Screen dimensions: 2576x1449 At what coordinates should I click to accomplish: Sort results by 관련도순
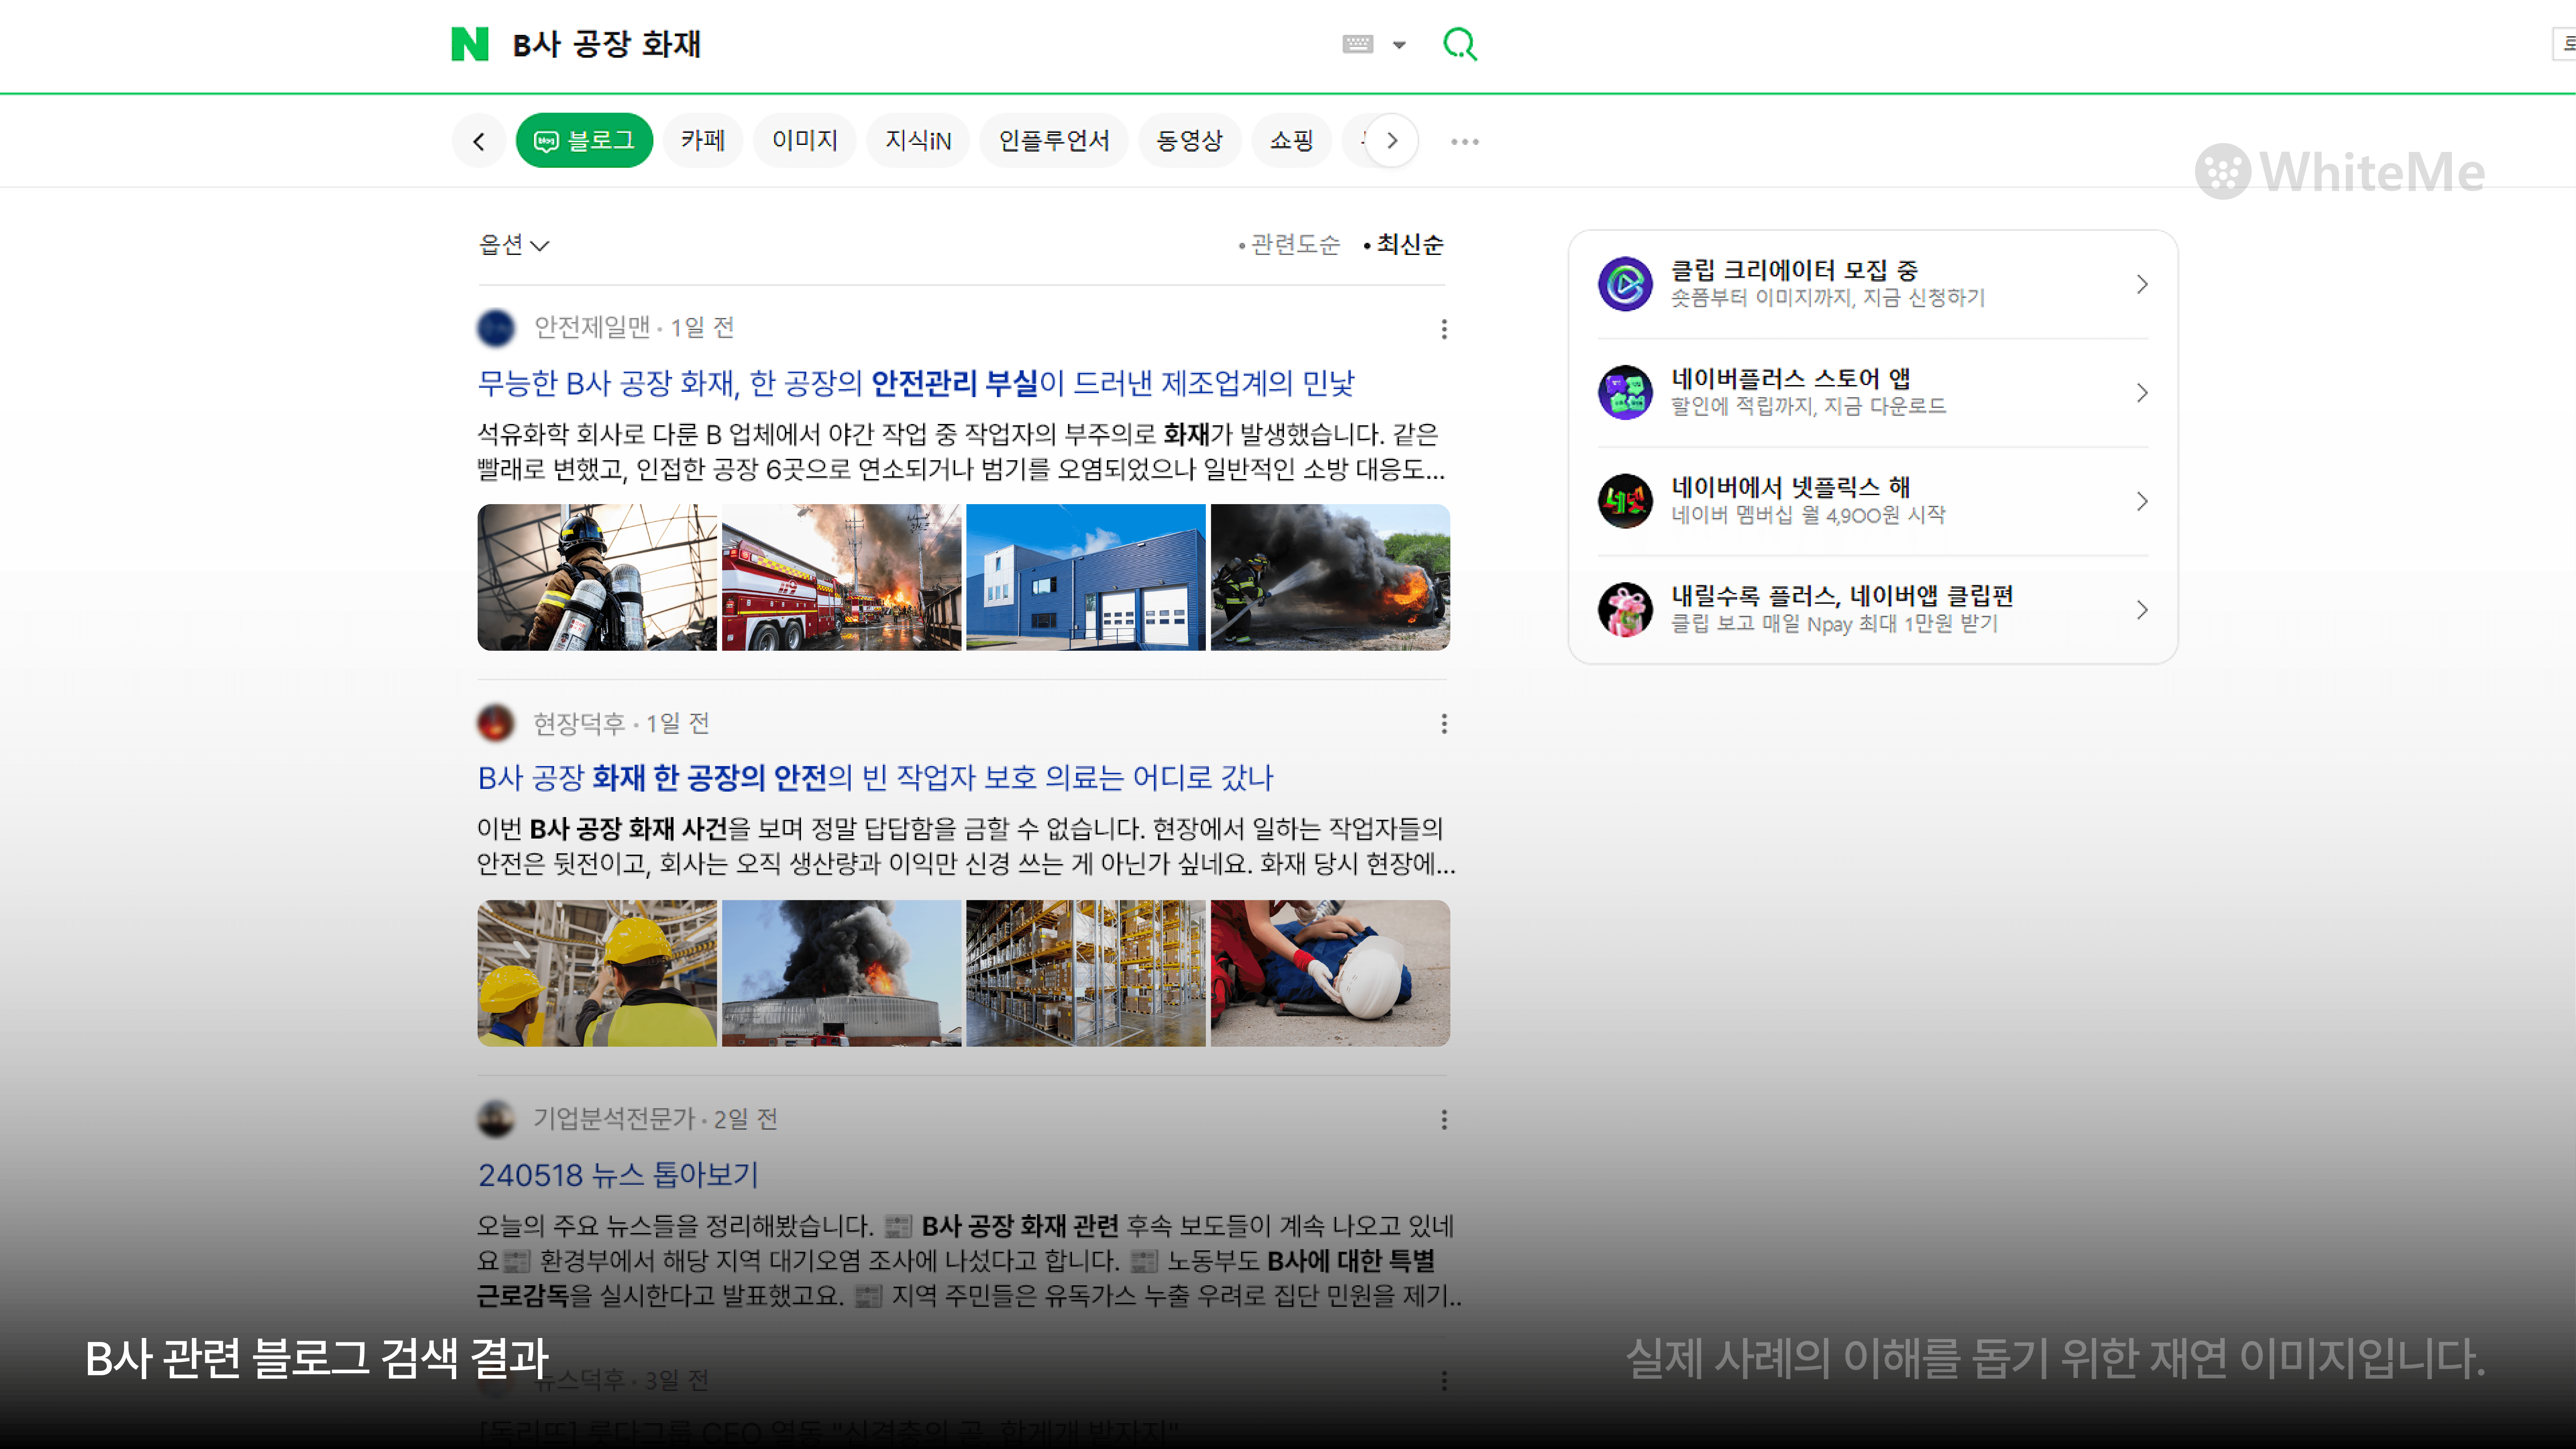(1290, 245)
